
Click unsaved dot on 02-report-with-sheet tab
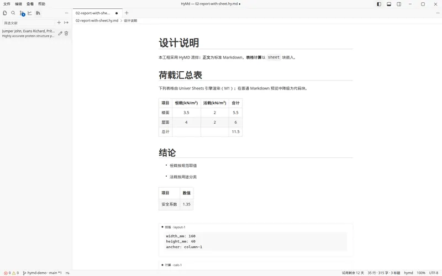tap(117, 13)
